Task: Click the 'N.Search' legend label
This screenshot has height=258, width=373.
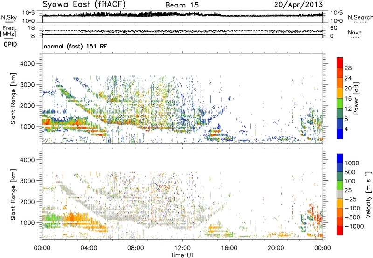Action: coord(360,17)
